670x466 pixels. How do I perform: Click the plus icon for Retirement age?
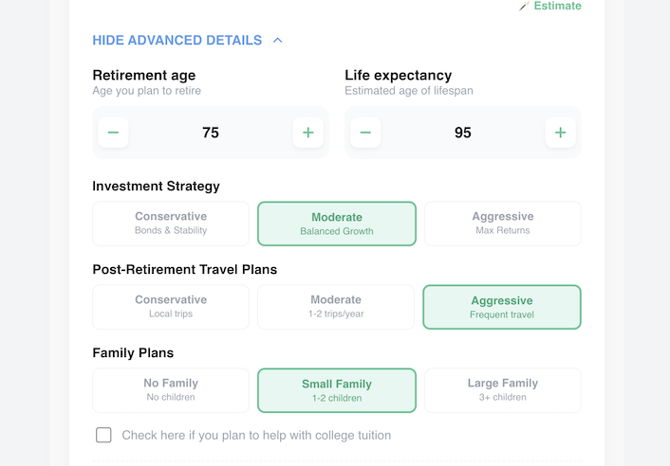(307, 133)
